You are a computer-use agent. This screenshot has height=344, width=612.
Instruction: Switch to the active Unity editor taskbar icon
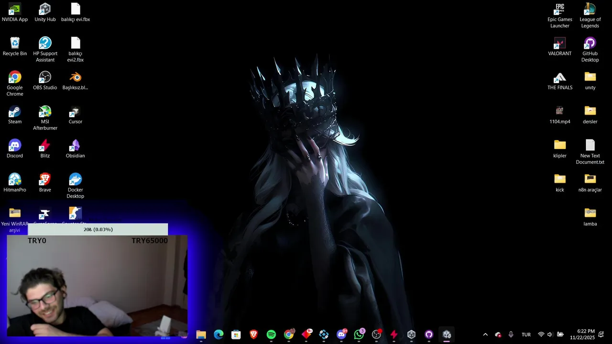[x=447, y=334]
